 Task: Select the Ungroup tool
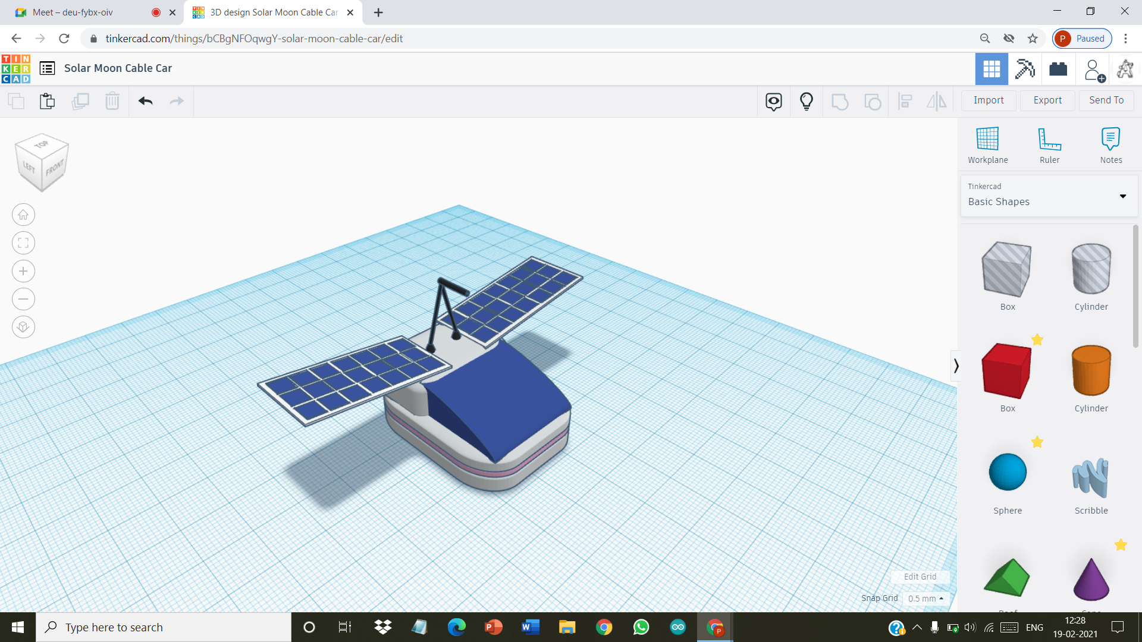tap(873, 101)
